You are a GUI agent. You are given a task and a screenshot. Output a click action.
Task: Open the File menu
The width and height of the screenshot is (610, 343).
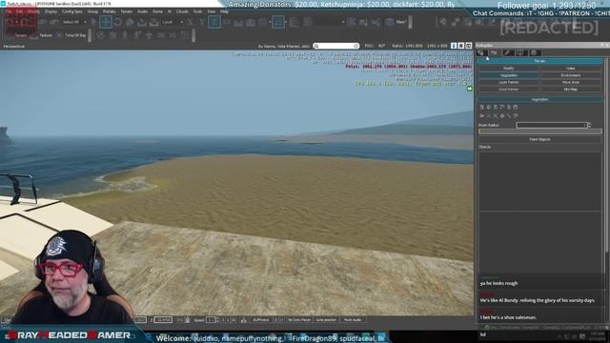point(9,11)
